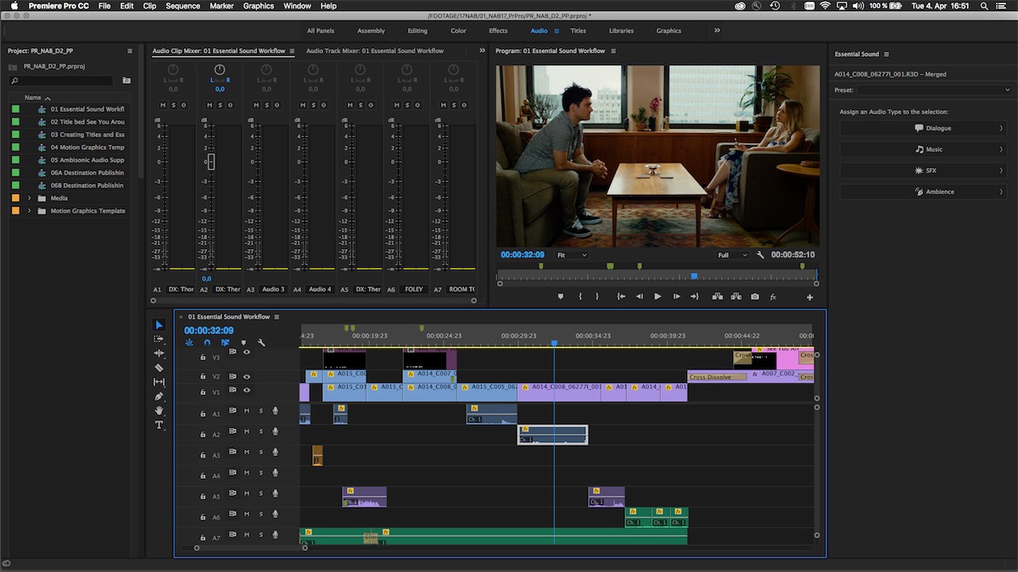
Task: Open the Full playback resolution dropdown
Action: pyautogui.click(x=732, y=255)
